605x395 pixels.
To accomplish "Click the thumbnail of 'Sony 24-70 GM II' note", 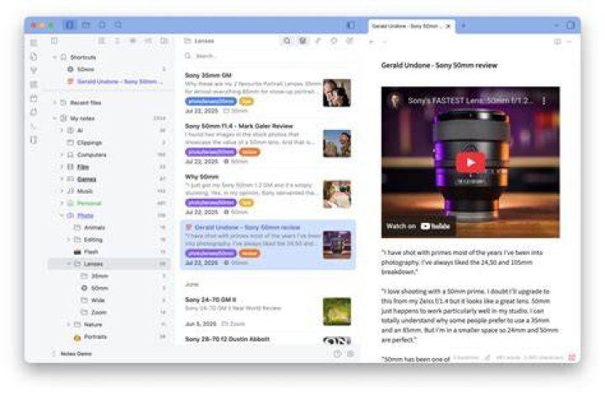I will (337, 311).
